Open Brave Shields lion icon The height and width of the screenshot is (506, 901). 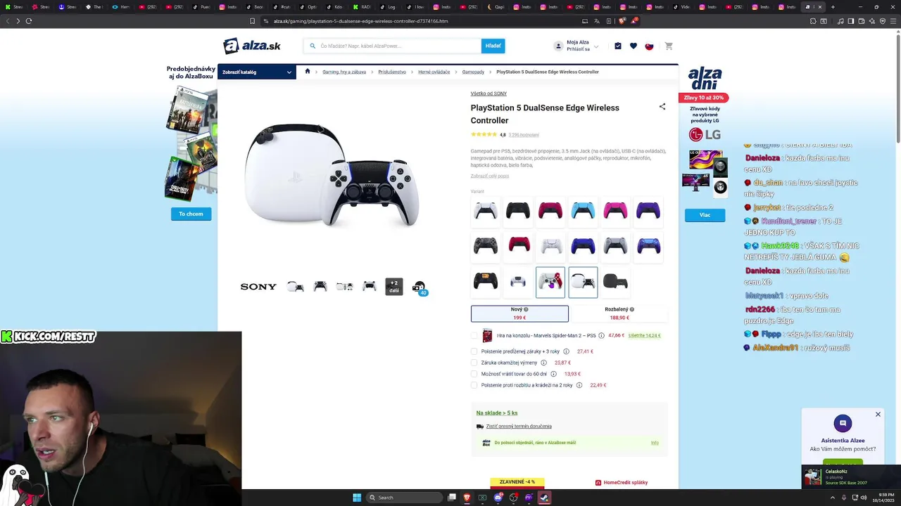coord(622,21)
